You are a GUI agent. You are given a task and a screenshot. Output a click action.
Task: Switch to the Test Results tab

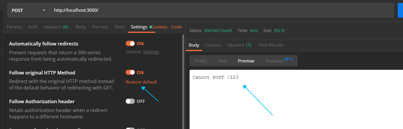pos(271,45)
